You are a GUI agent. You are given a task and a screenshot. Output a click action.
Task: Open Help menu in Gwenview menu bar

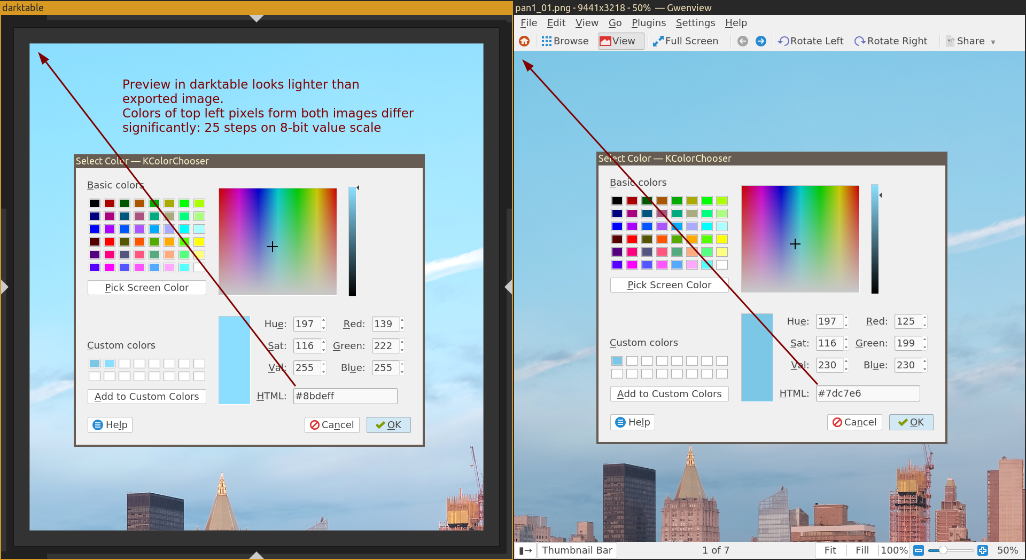point(736,23)
